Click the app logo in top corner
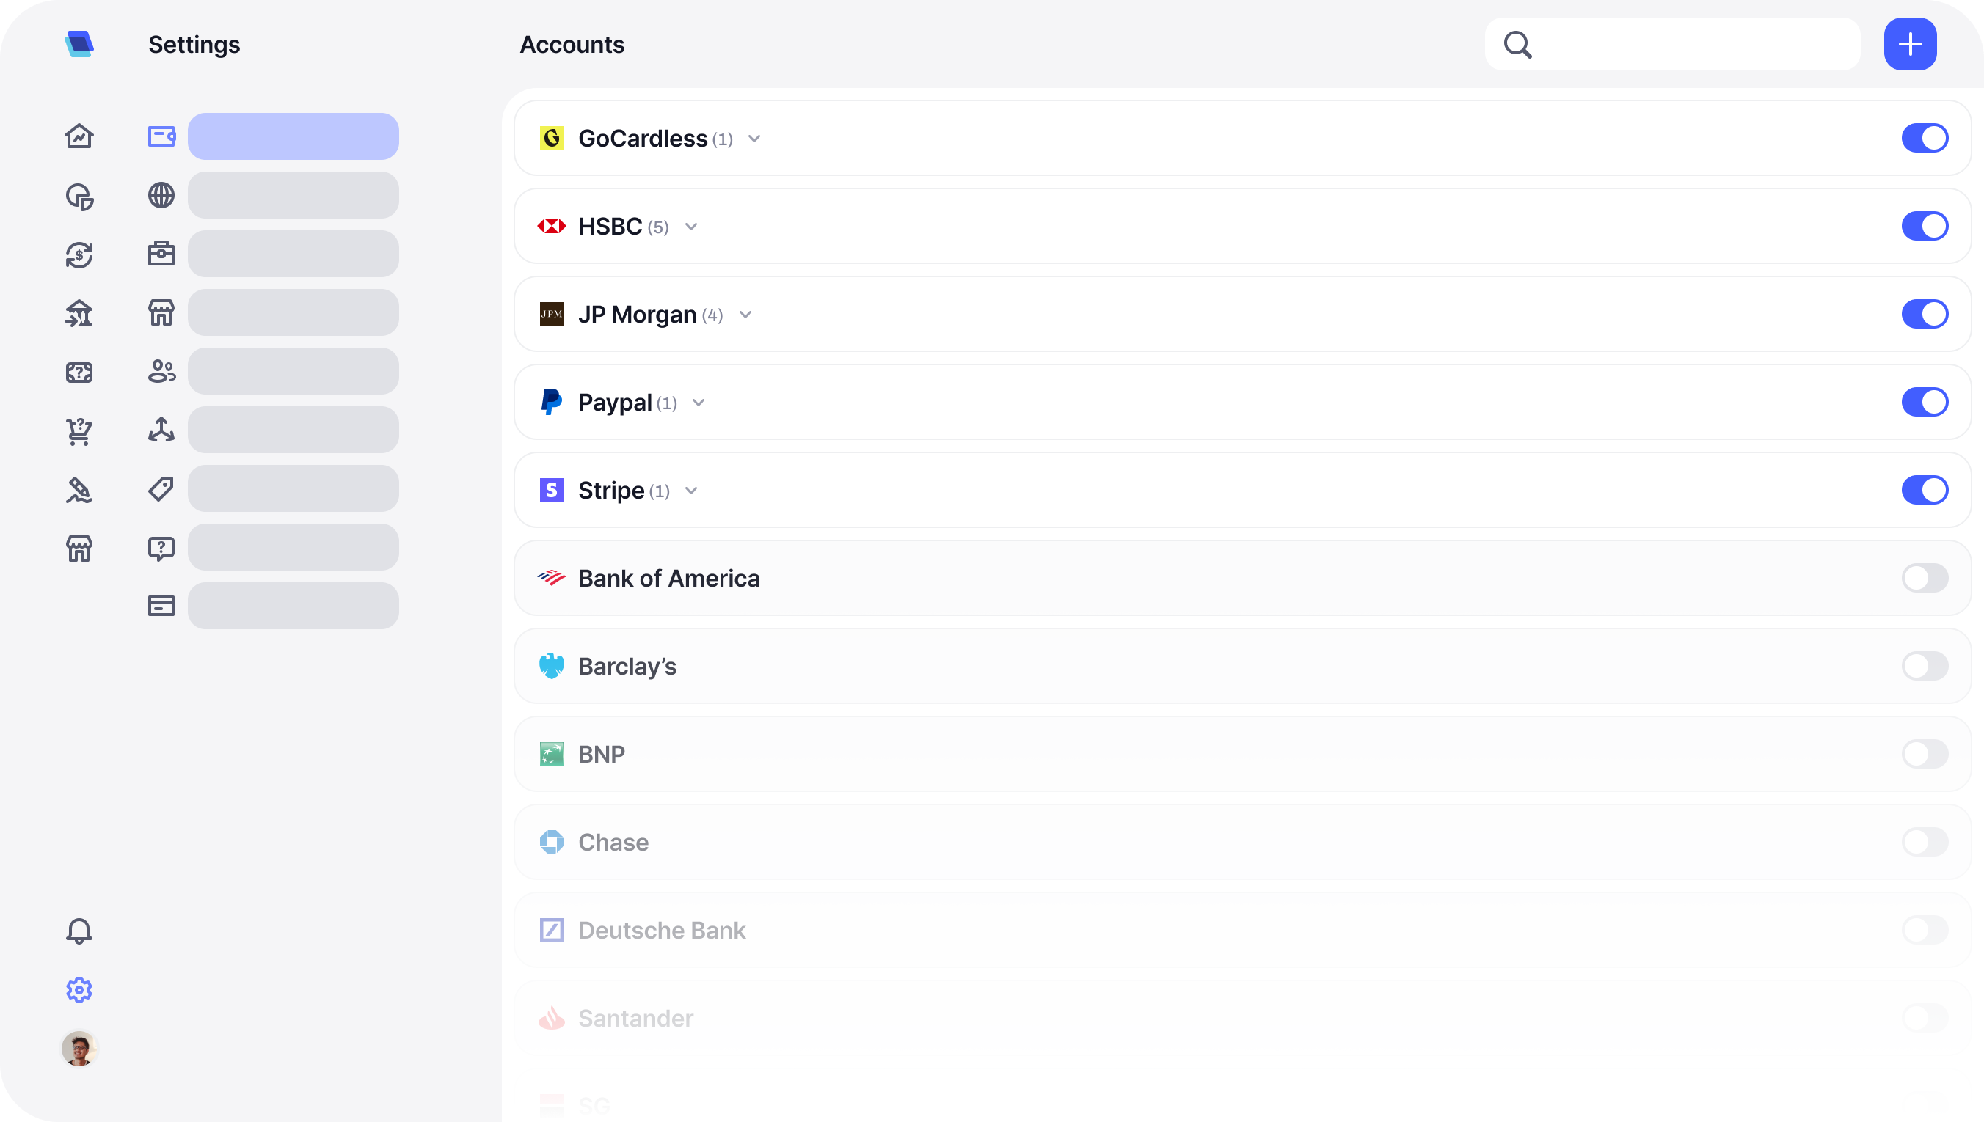The image size is (1984, 1122). point(79,44)
